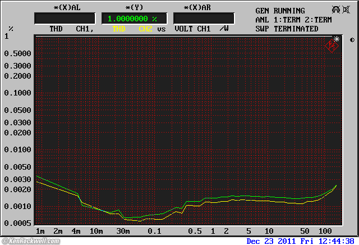359x245 pixels.
Task: Click the % unit label on the Y axis
Action: click(11, 29)
